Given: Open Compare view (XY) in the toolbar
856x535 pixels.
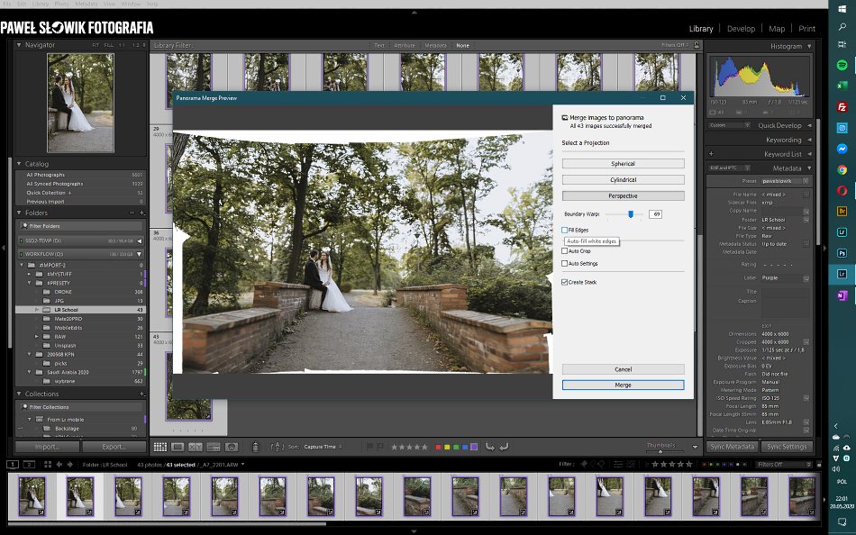Looking at the screenshot, I should [195, 447].
